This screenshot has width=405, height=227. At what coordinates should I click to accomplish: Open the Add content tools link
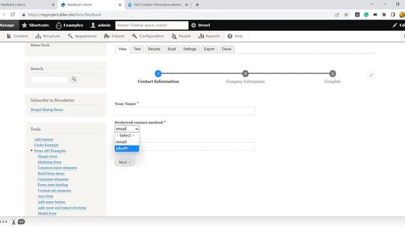44,139
